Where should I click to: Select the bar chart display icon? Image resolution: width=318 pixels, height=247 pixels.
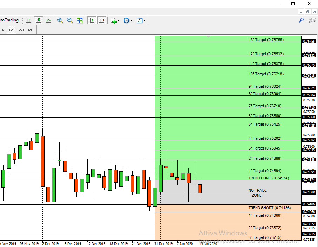28,20
